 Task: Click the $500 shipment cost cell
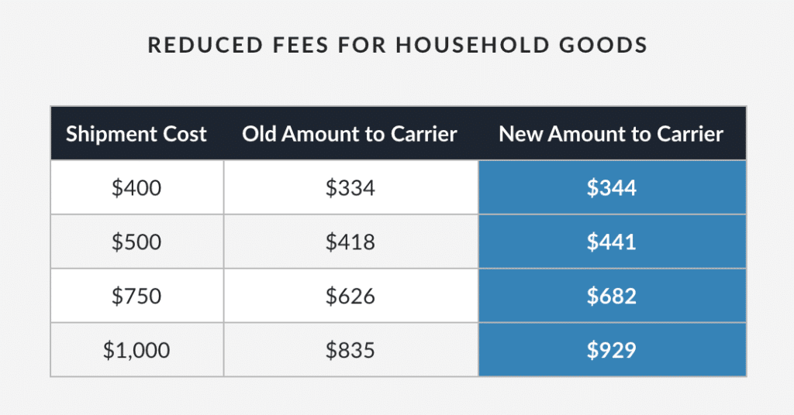136,242
